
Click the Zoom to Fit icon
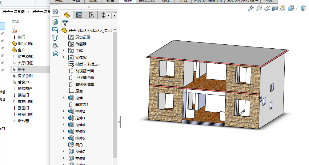(x=251, y=9)
